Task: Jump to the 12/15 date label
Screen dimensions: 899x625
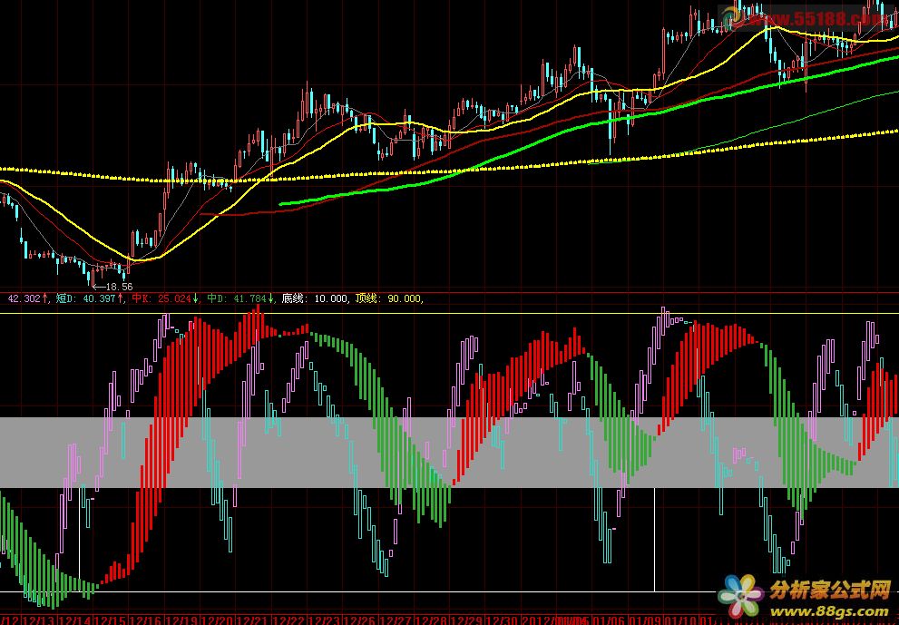Action: tap(111, 620)
